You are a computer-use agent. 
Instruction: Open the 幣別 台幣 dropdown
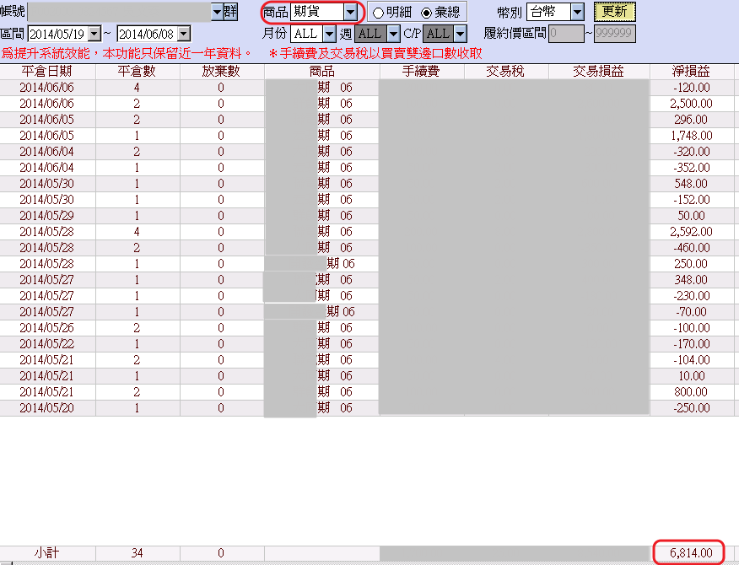(577, 13)
